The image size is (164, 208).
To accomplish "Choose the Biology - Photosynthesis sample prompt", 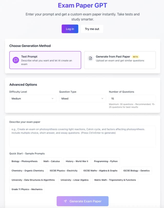I will click(x=25, y=161).
